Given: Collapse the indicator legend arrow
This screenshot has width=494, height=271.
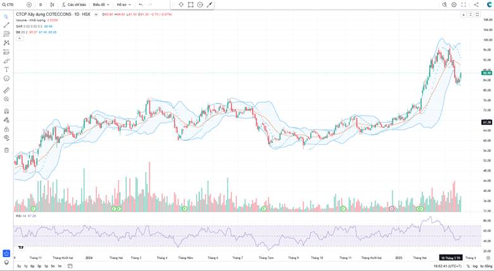Looking at the screenshot, I should click(20, 38).
